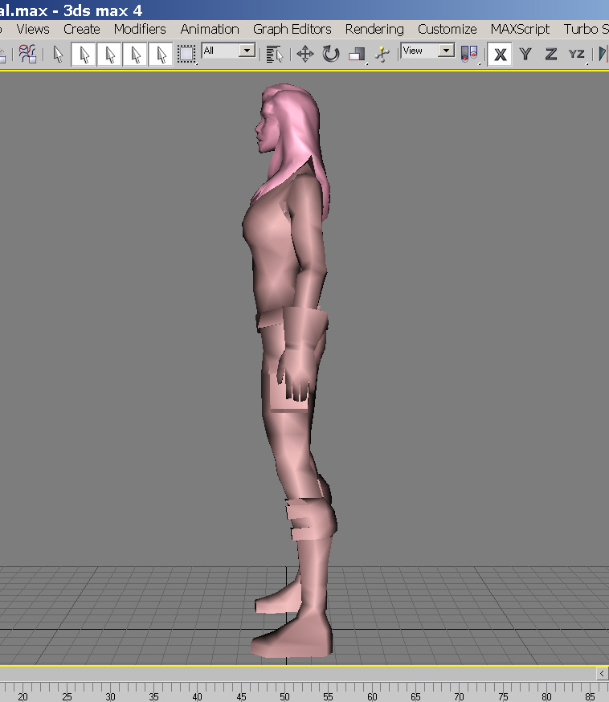Select the Bind to Space Warp tool
This screenshot has height=702, width=609.
[x=29, y=54]
